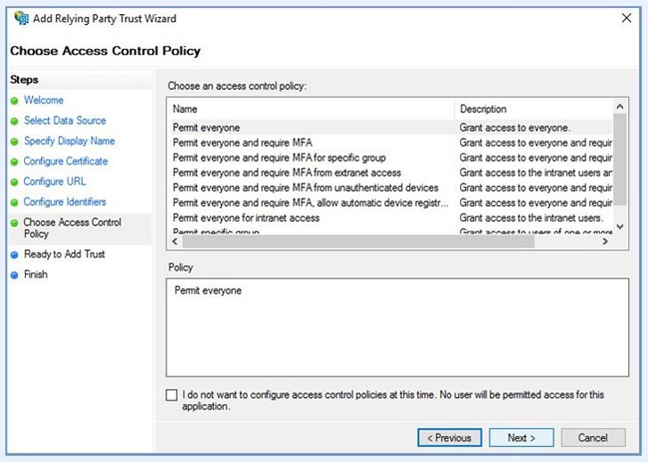The image size is (648, 462).
Task: Sort policies by the Name column header
Action: [x=310, y=109]
